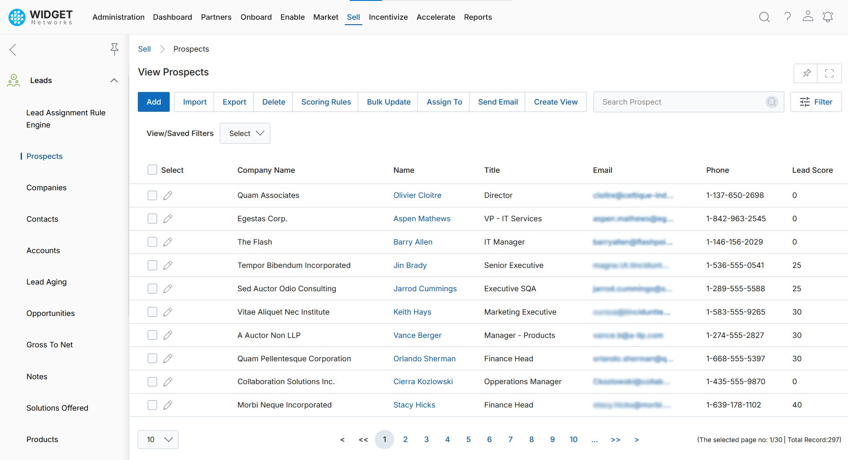The image size is (848, 460).
Task: Edit the Egestas Corp. row
Action: pos(168,219)
